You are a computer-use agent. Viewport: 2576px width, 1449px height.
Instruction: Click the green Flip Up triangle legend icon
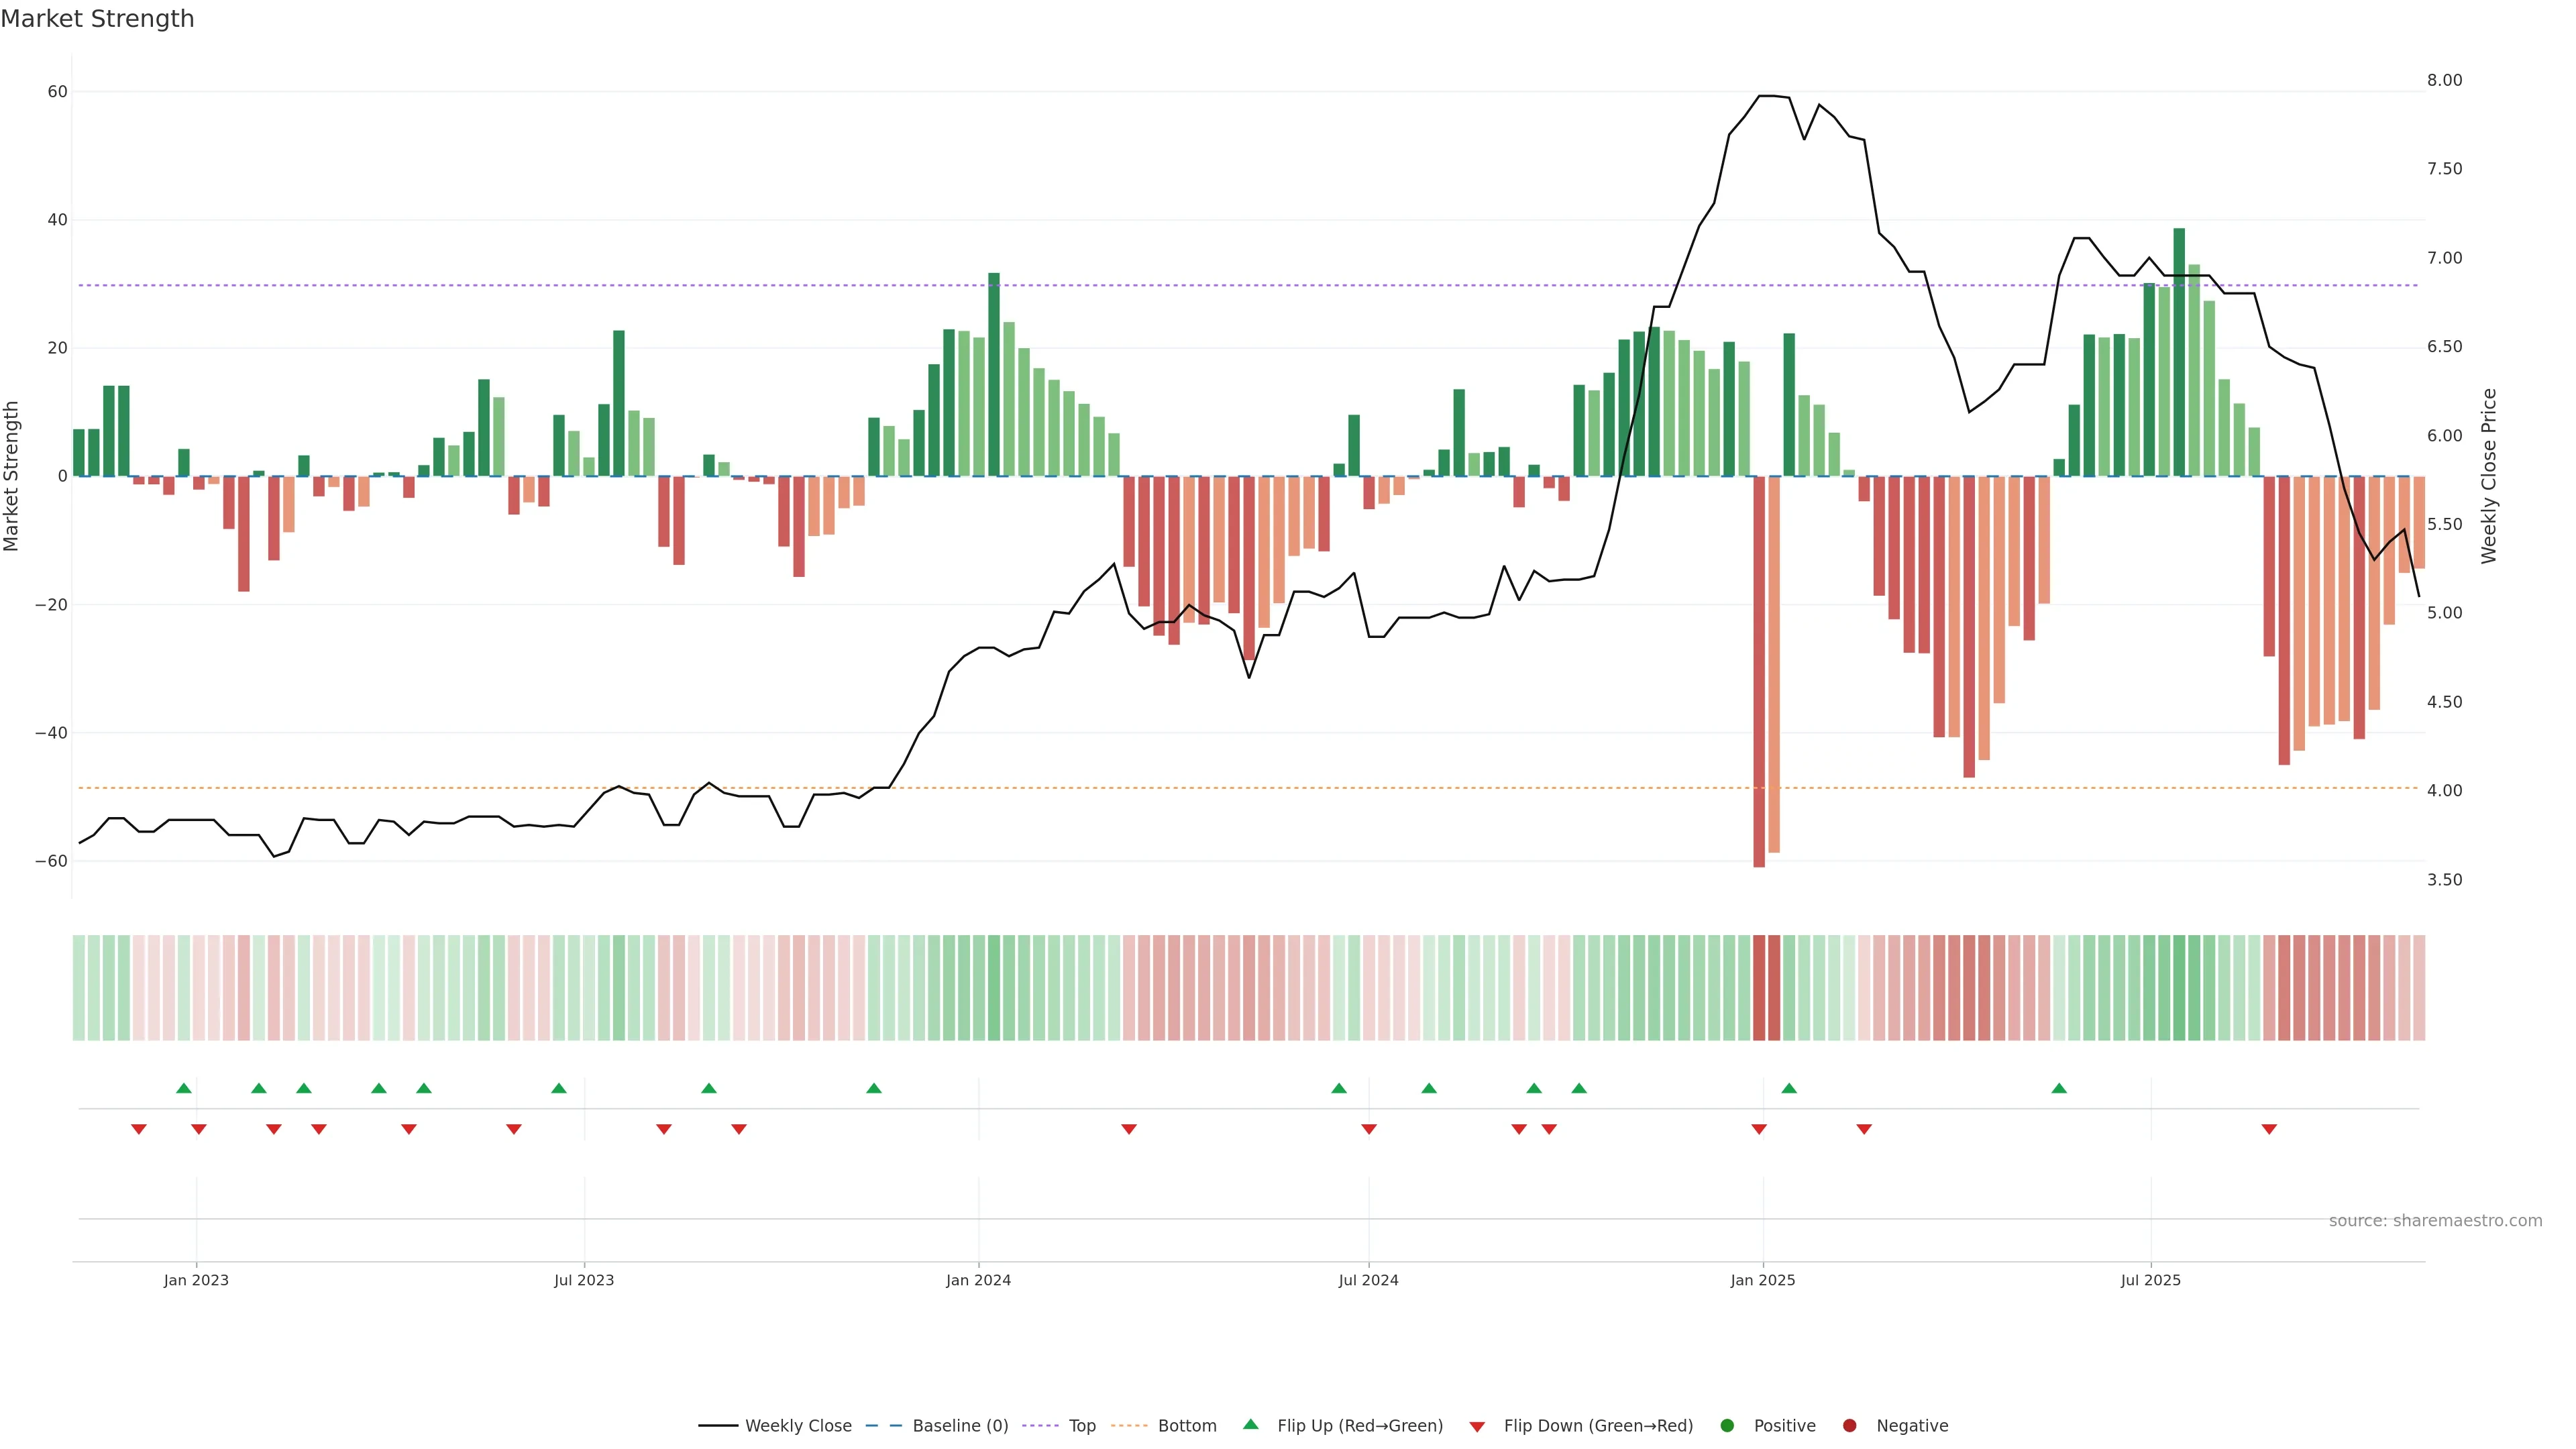[1250, 1424]
